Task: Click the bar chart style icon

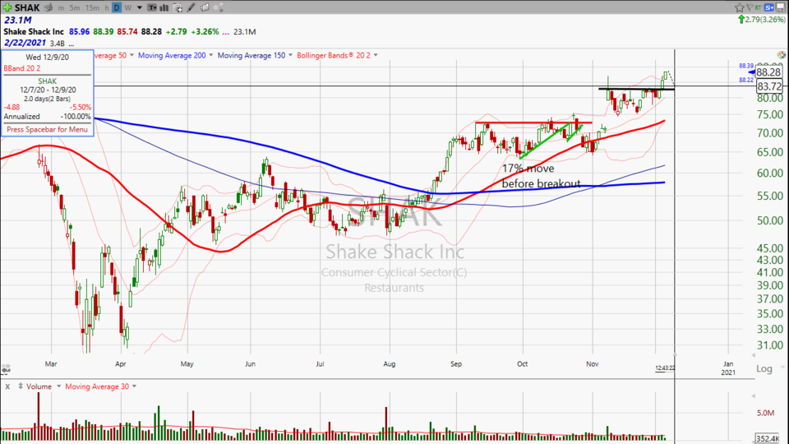Action: (x=164, y=7)
